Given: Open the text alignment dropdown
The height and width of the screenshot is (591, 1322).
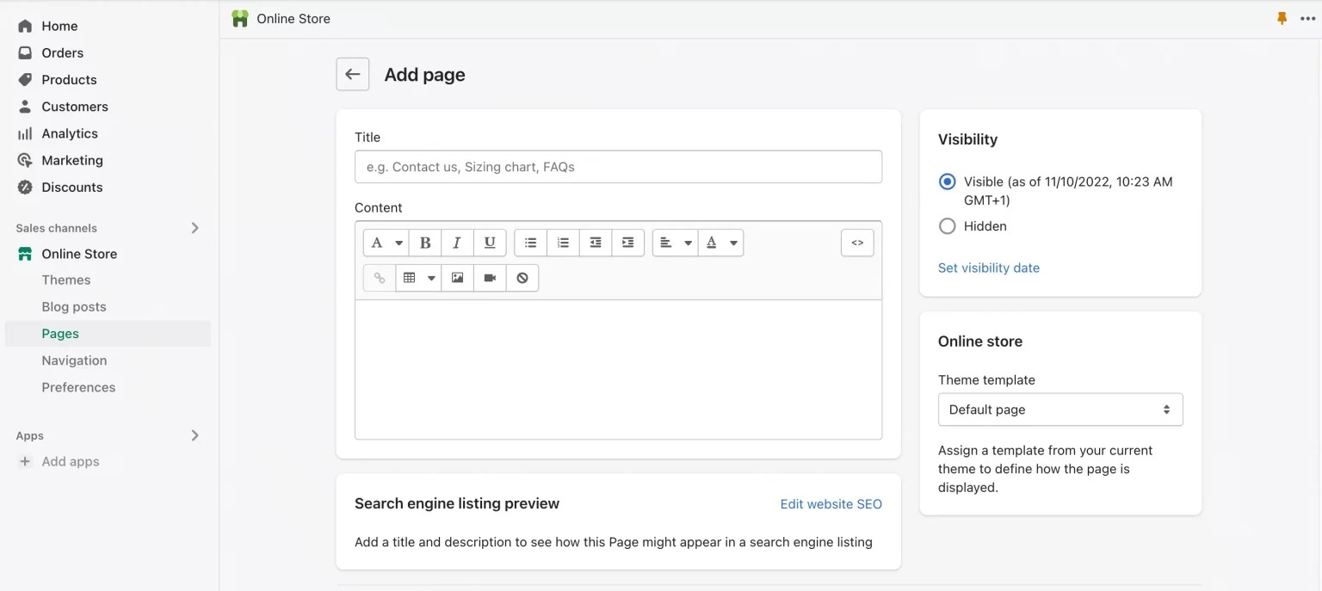Looking at the screenshot, I should 676,243.
